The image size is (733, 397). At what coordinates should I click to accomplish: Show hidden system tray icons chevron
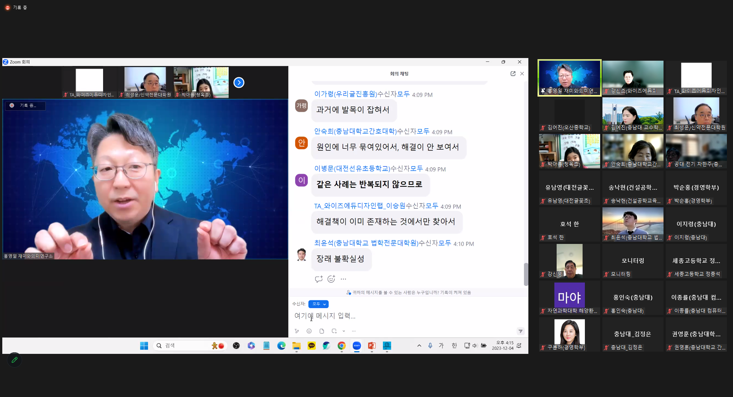point(419,345)
